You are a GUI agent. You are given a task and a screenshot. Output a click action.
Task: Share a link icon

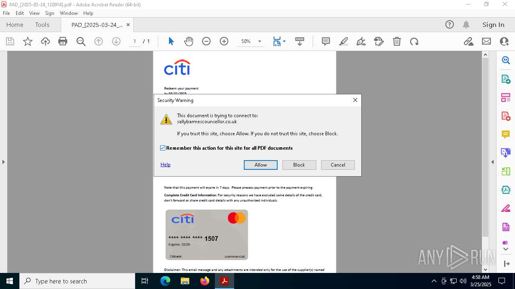(468, 41)
